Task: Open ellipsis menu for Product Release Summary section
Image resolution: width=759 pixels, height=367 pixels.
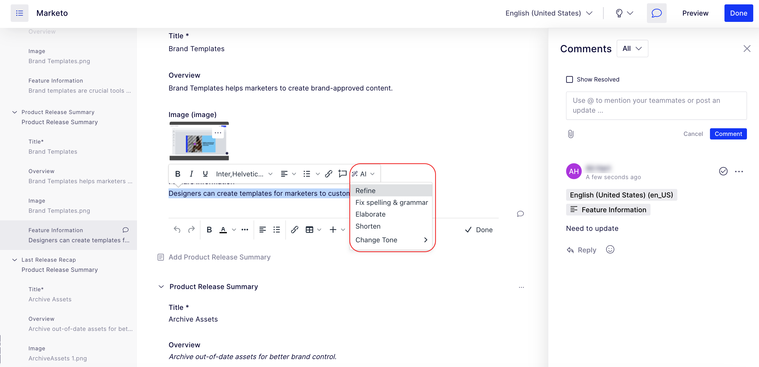Action: [x=521, y=287]
